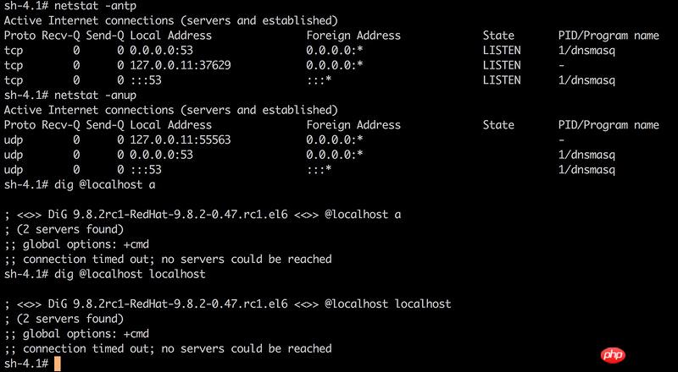Click the udp 0.0.0.0:53 local address
This screenshot has height=372, width=678.
[x=161, y=155]
